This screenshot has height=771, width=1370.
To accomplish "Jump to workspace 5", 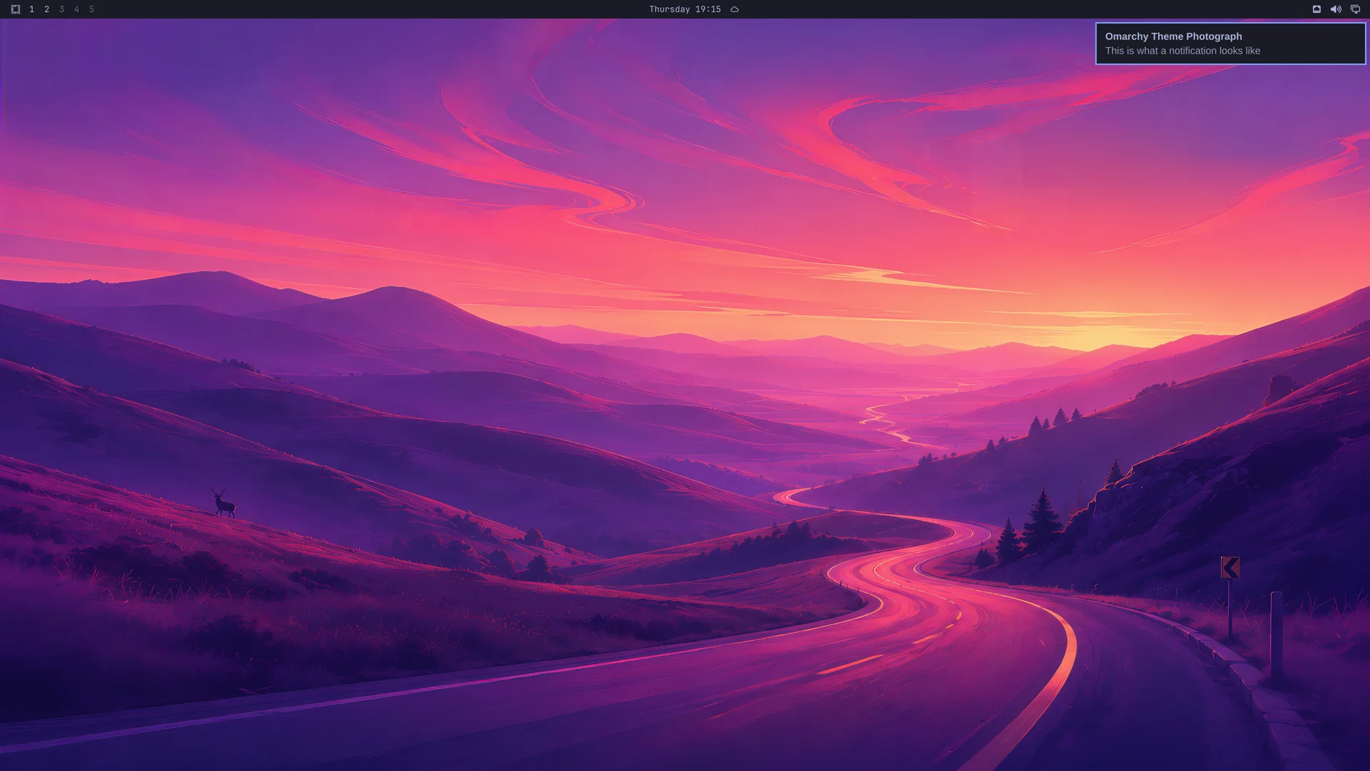I will [91, 9].
